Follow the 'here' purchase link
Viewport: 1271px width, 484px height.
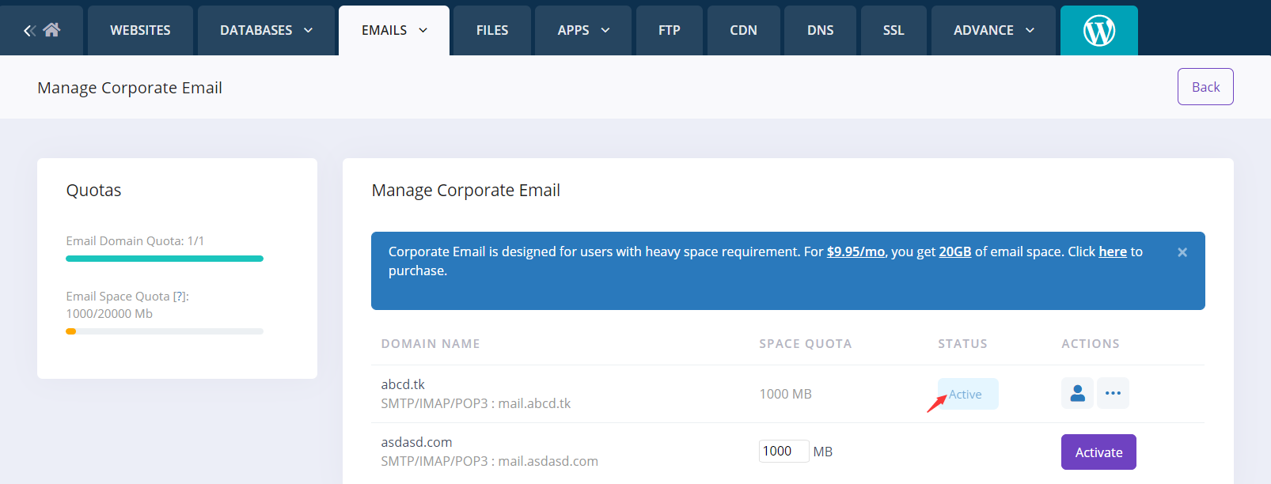tap(1112, 251)
